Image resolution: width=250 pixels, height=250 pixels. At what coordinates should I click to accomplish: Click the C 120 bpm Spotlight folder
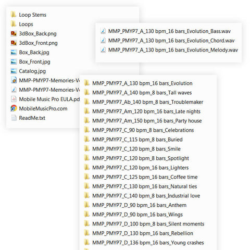pyautogui.click(x=136, y=158)
